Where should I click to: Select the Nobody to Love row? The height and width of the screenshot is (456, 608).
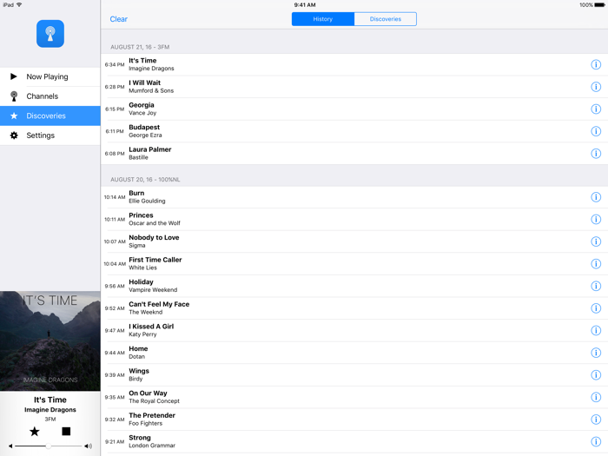354,241
